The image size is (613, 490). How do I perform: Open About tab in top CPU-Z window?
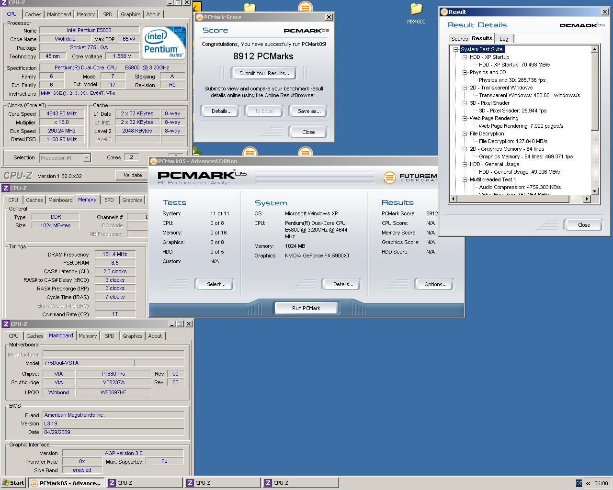tap(153, 14)
